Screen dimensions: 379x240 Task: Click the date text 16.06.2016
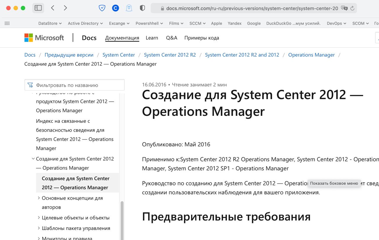coord(154,85)
